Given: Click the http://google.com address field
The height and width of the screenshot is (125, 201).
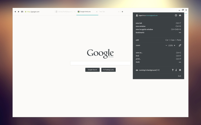Looking at the screenshot, I should (33, 12).
